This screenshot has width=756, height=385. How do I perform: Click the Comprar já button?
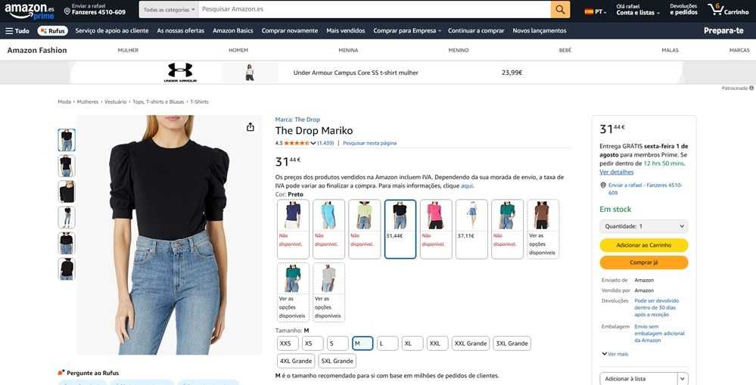tap(644, 262)
